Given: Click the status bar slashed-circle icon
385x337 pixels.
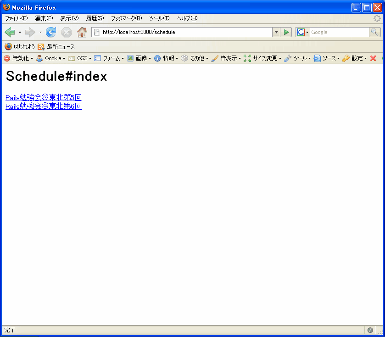Looking at the screenshot, I should point(370,330).
